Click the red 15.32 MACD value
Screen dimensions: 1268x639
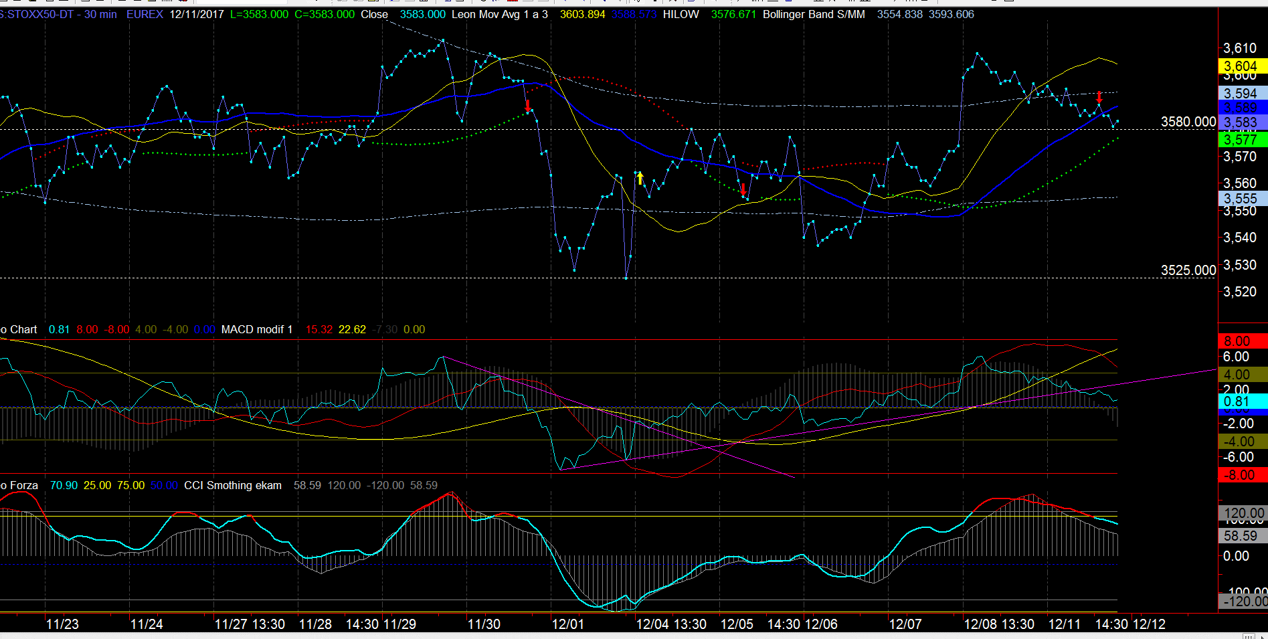pyautogui.click(x=319, y=329)
